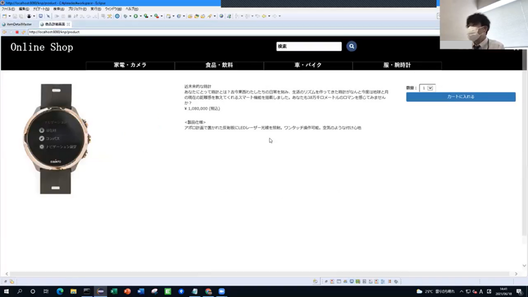Open Word from the taskbar
528x297 pixels.
pos(141,291)
